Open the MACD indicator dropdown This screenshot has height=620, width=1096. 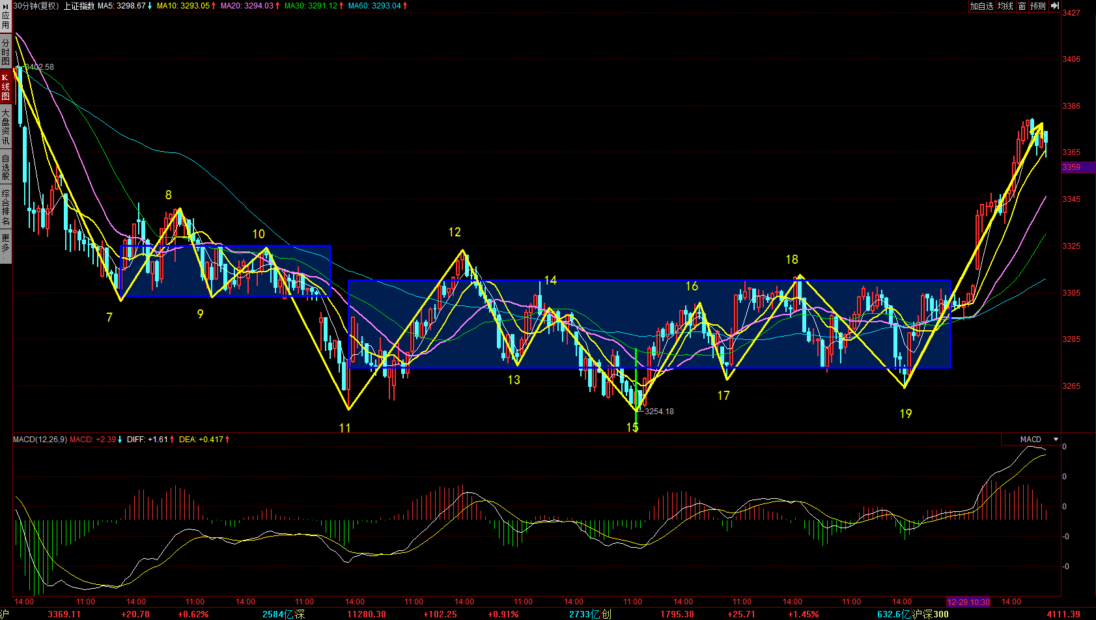(x=1056, y=440)
